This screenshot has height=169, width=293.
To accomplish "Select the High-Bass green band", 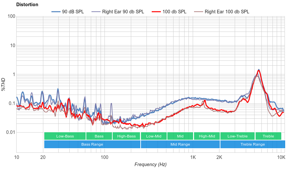I will (x=126, y=136).
